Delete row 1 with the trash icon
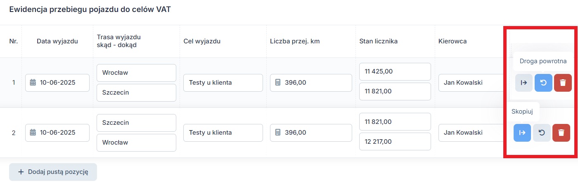The image size is (578, 183). click(563, 83)
